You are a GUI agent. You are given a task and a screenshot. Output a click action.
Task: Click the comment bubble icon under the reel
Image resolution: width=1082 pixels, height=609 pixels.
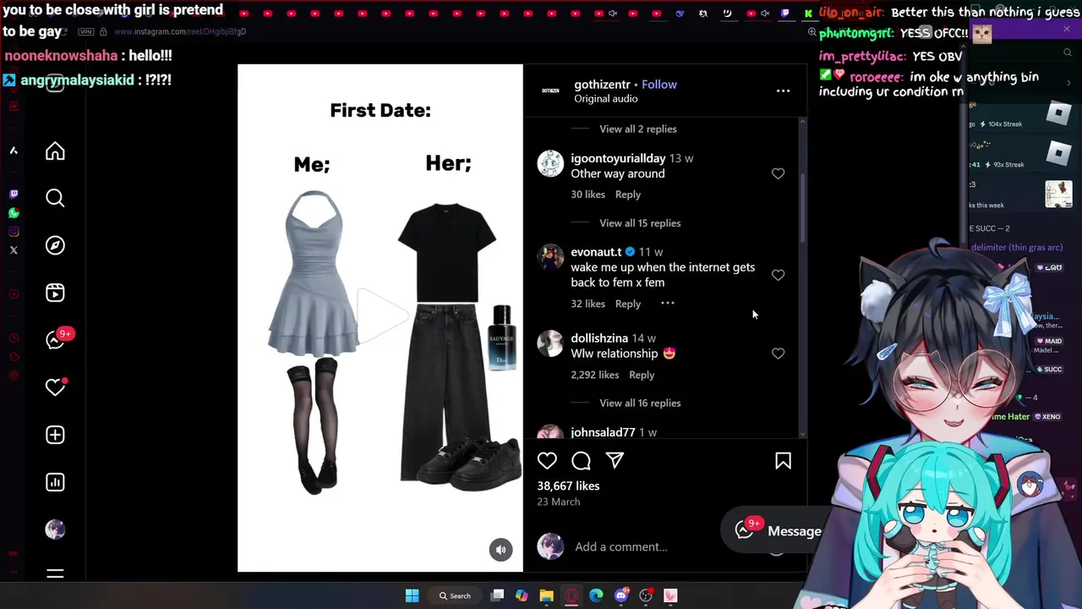tap(581, 461)
